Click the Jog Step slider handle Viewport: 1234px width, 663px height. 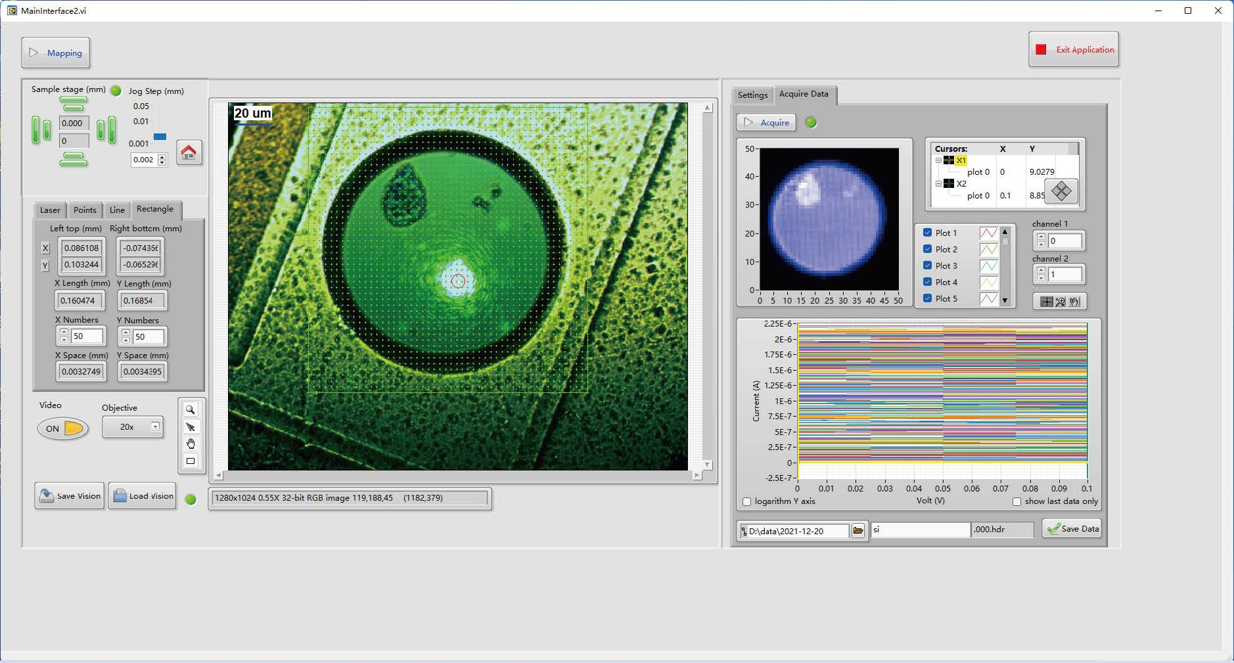[160, 137]
